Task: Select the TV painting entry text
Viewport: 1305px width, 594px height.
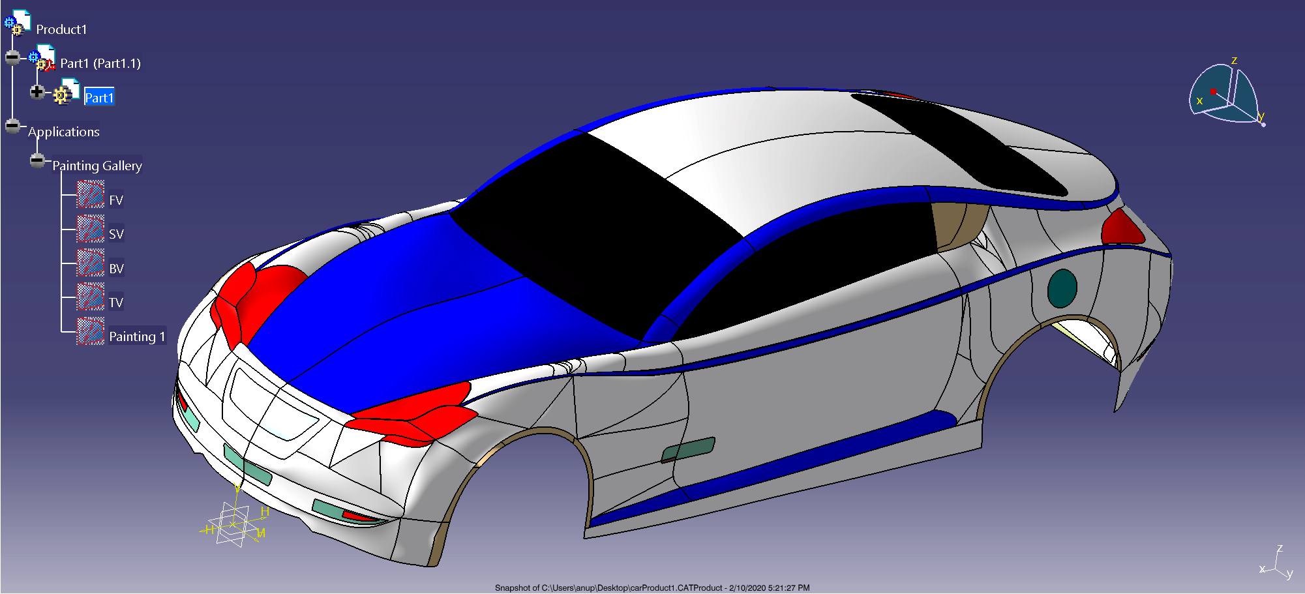Action: coord(116,303)
